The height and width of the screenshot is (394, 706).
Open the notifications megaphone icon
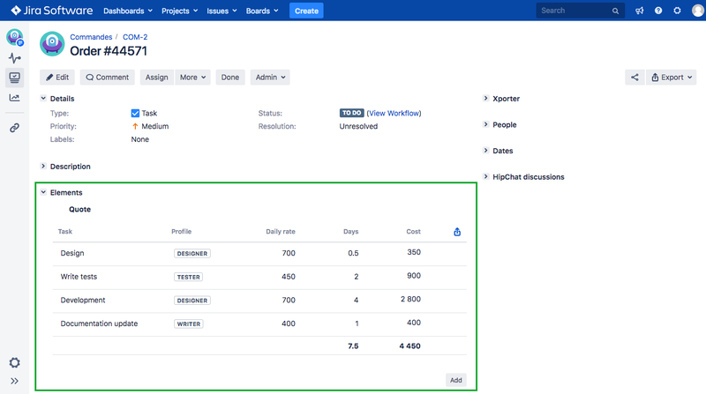click(x=640, y=11)
